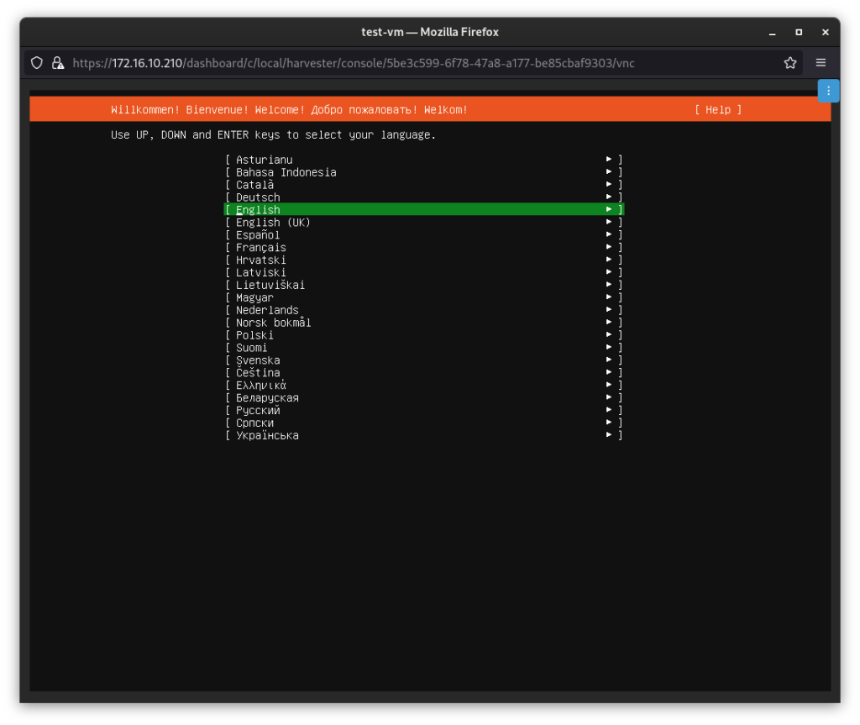Choose Español from the language list
Image resolution: width=860 pixels, height=725 pixels.
click(423, 235)
